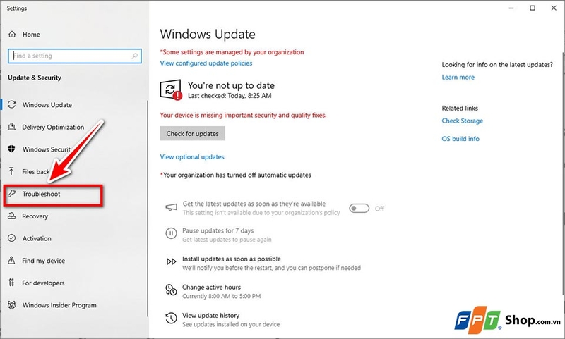Open Install updates as soon as possible

[232, 259]
